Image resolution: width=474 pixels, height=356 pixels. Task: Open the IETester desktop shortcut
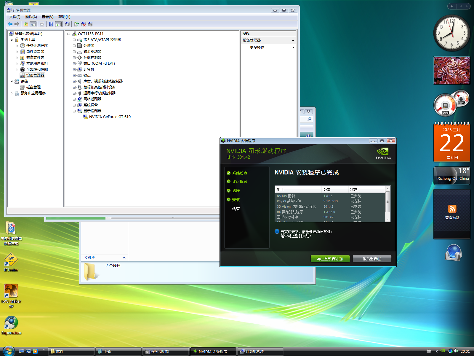coord(11,260)
